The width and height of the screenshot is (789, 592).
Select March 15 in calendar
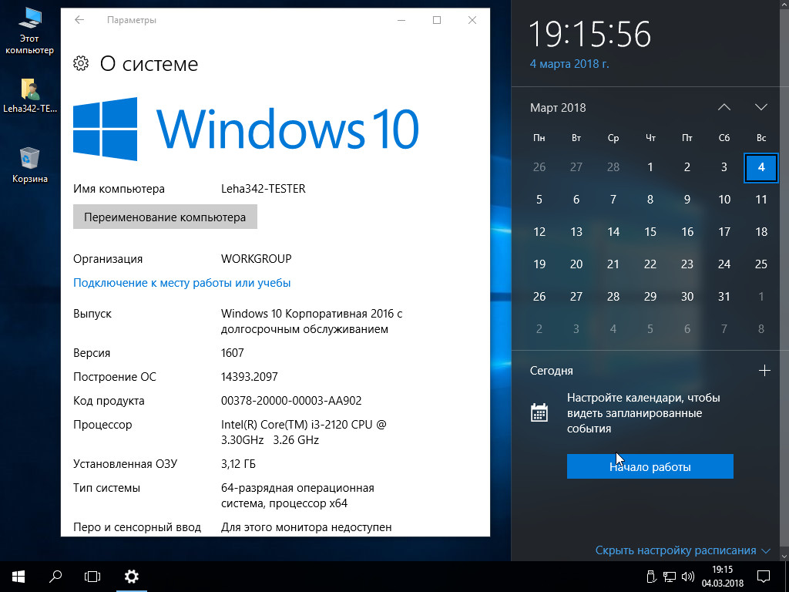point(650,231)
